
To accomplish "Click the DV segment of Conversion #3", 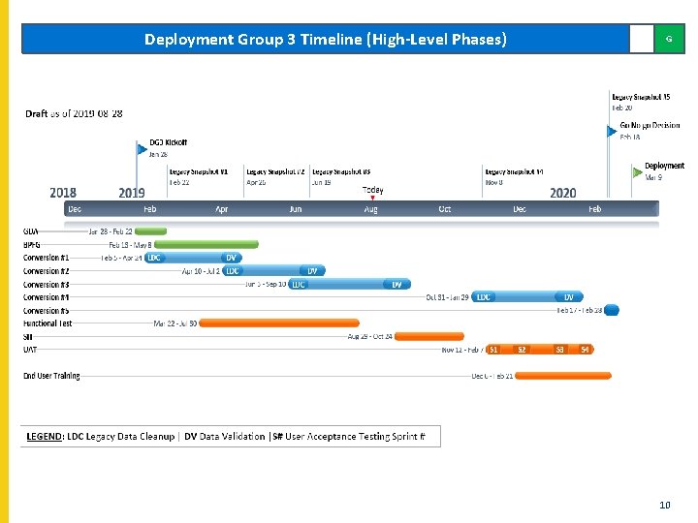I will 397,284.
